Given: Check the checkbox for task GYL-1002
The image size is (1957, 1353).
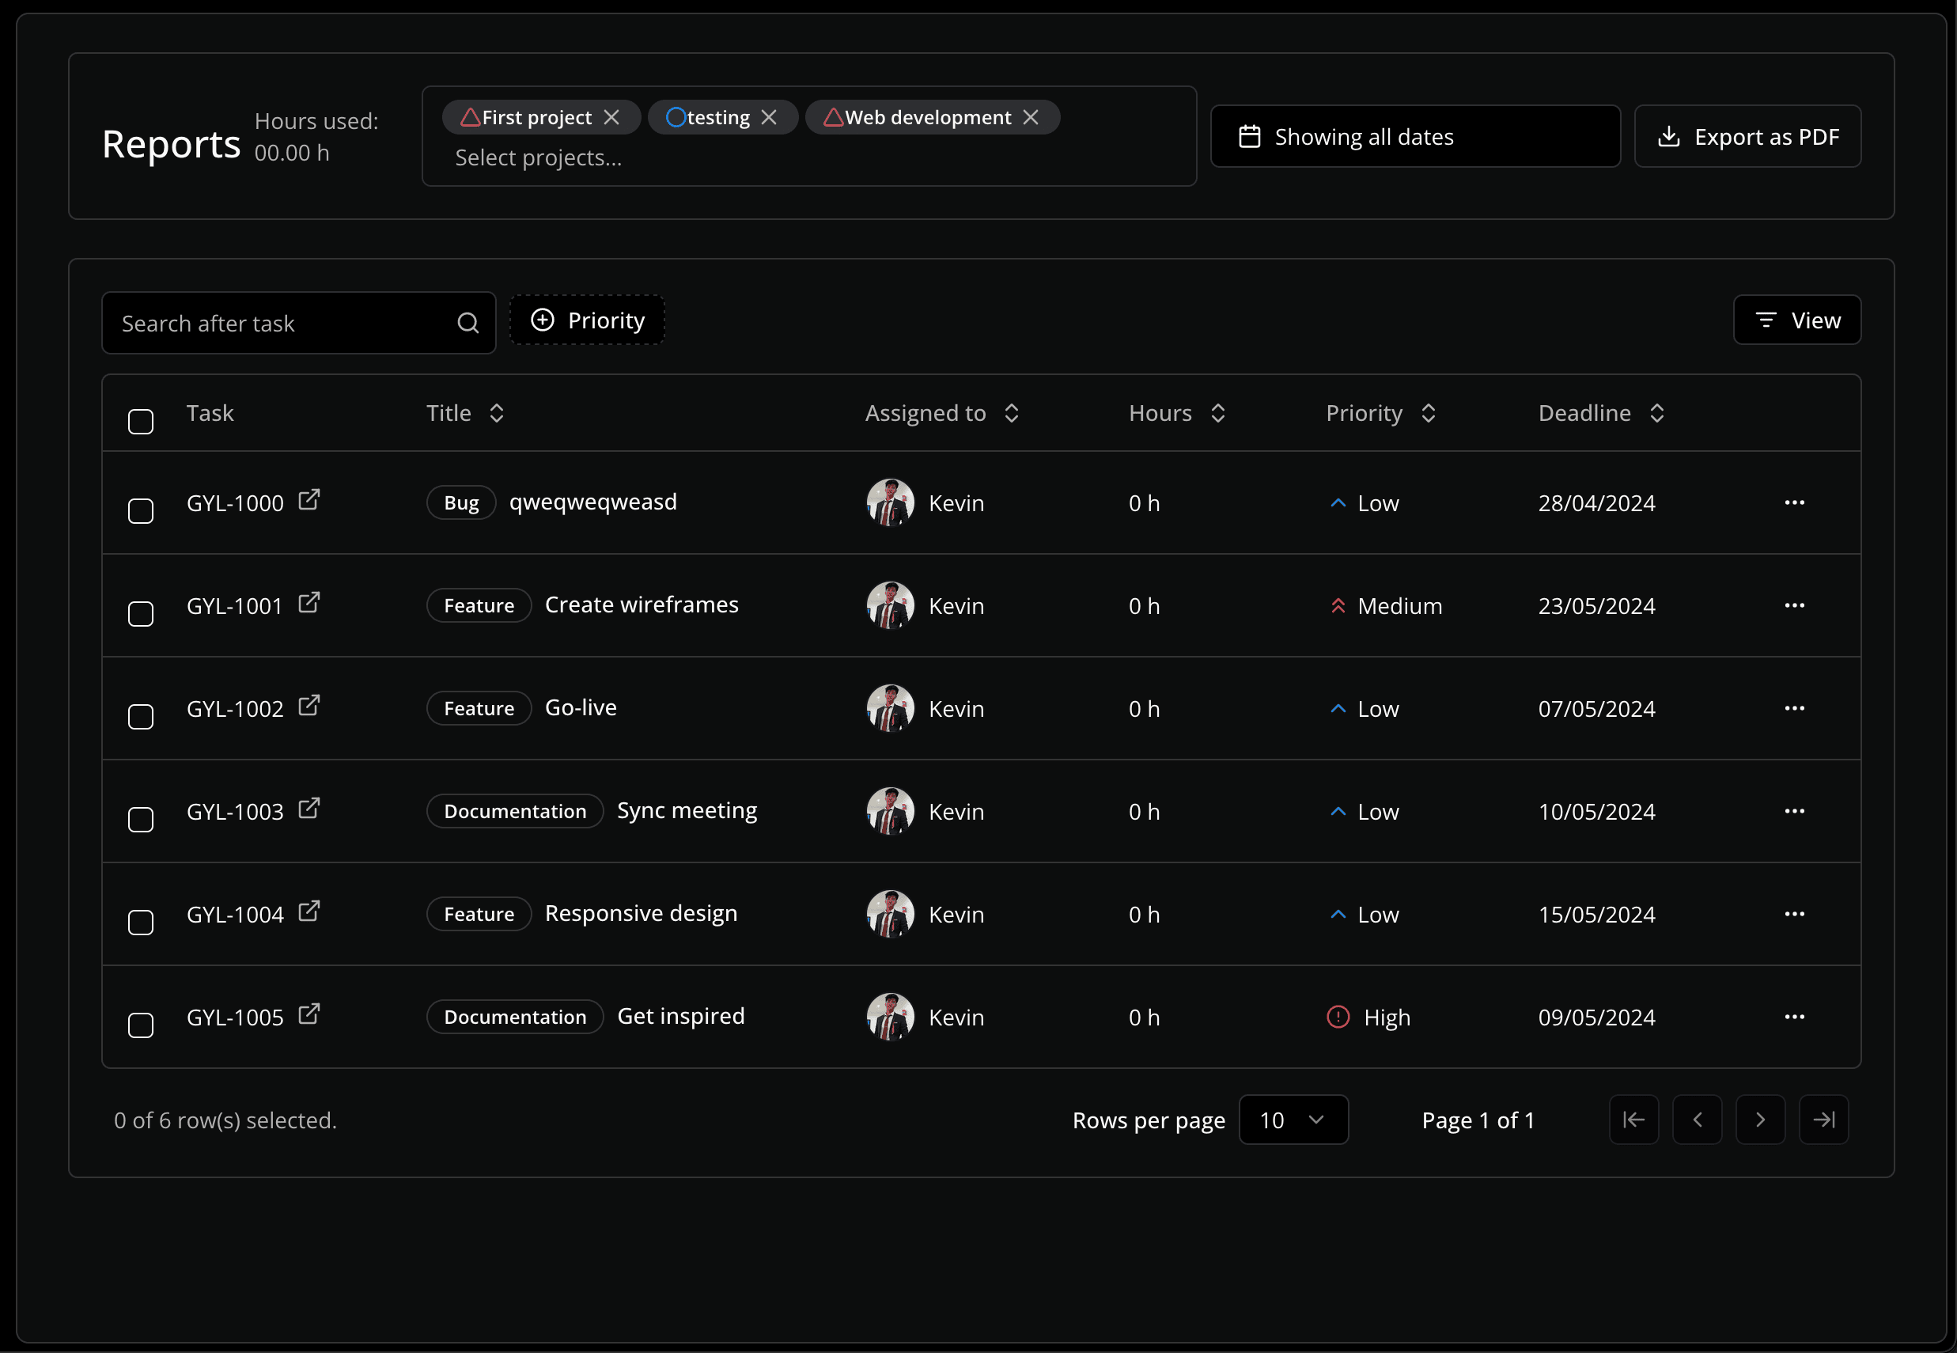Looking at the screenshot, I should pyautogui.click(x=140, y=716).
